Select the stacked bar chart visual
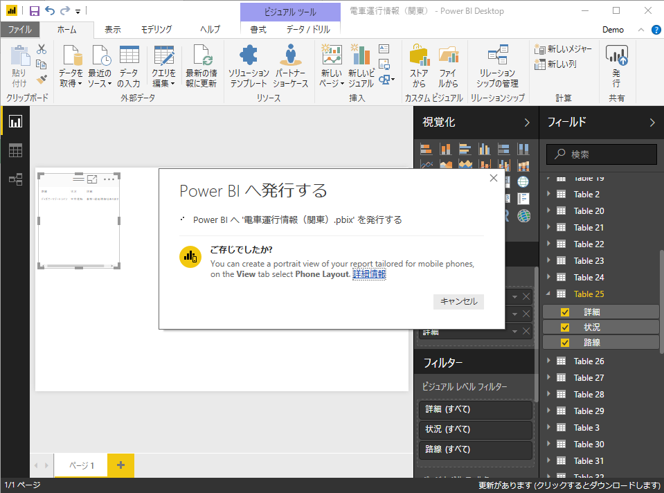664x493 pixels. pyautogui.click(x=427, y=149)
